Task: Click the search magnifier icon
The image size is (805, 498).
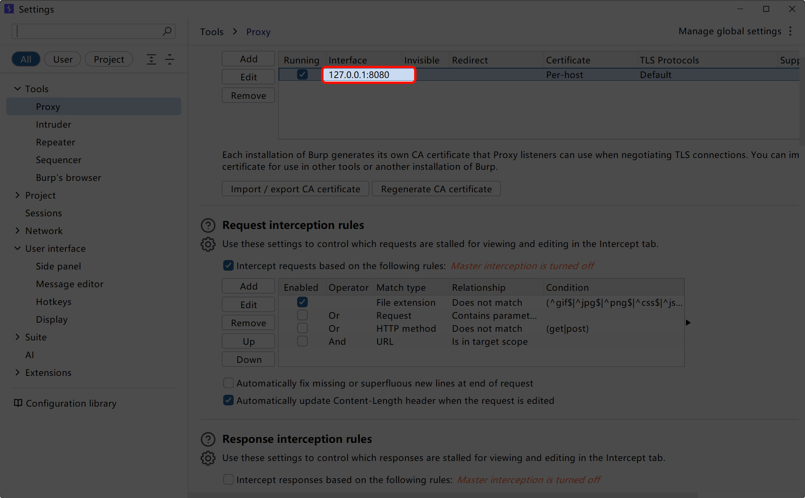Action: (x=167, y=31)
